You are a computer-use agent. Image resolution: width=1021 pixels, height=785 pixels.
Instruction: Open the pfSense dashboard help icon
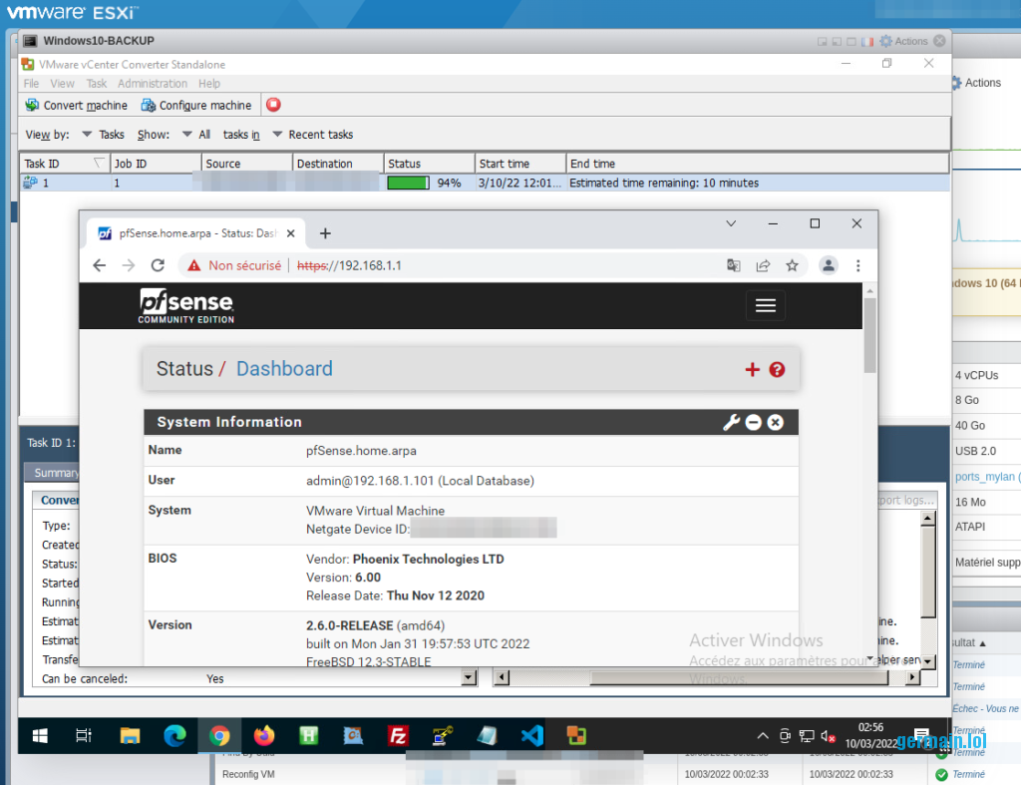[778, 369]
